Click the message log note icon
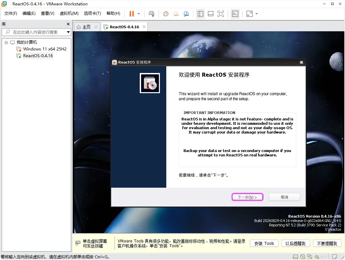 [335, 257]
